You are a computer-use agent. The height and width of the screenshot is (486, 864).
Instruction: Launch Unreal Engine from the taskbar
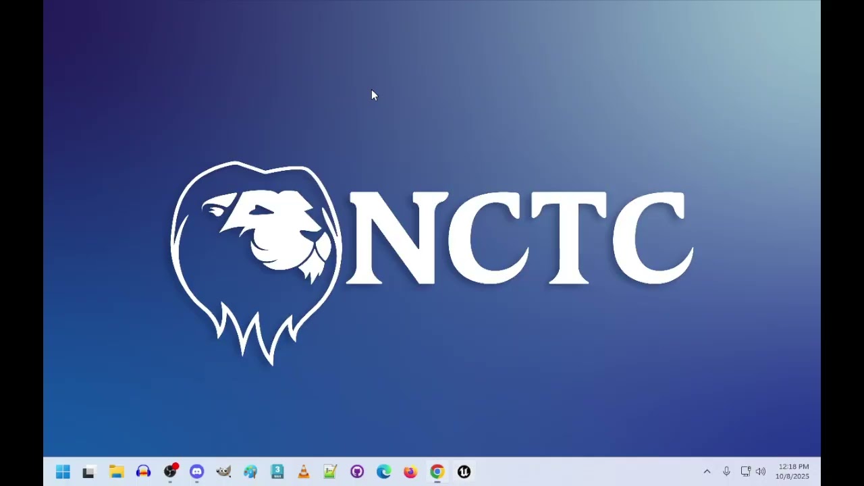point(464,472)
